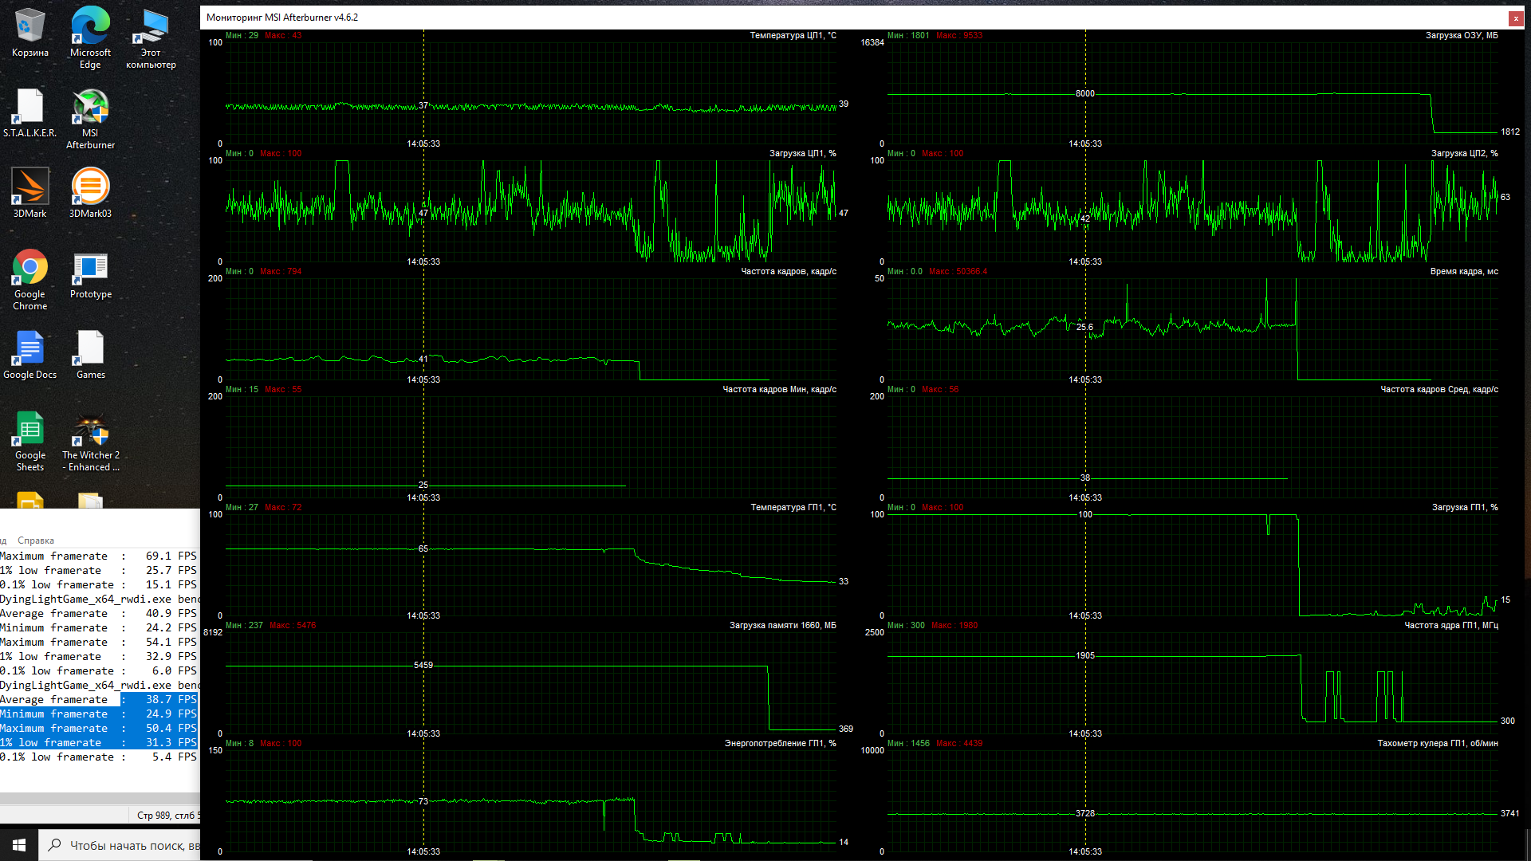Screen dimensions: 1531x861
Task: Click the Загрузка ГП1 graph
Action: [1192, 564]
